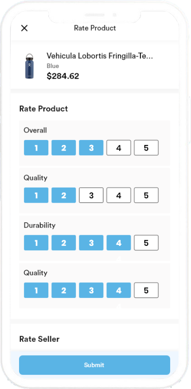Set Overall rating to 5

pyautogui.click(x=146, y=148)
